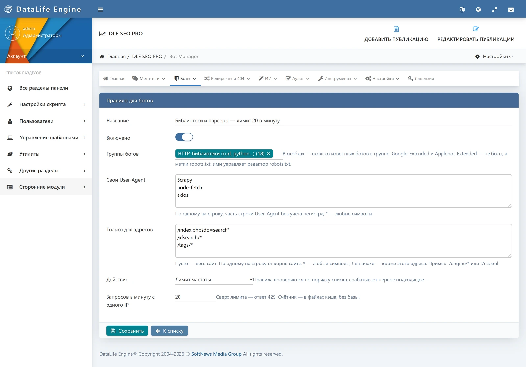Click the Сохранить button
Screen dimensions: 526x367
click(127, 331)
